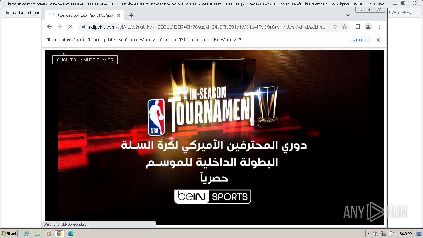Screen dimensions: 423x238
Task: Launch Internet Explorer from the taskbar
Action: pyautogui.click(x=26, y=234)
